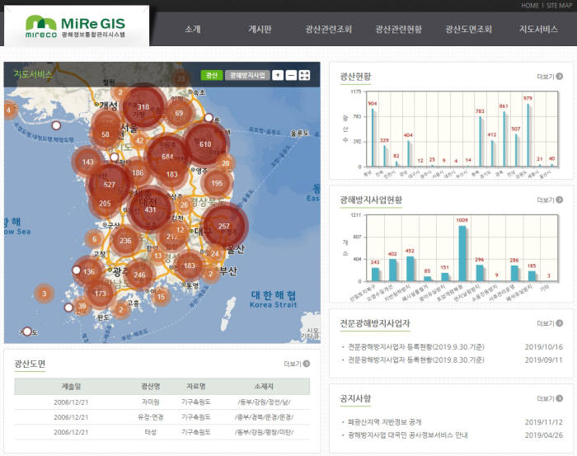Select the 39 cluster marker
Viewport: 577px width, 456px height.
tap(82, 306)
